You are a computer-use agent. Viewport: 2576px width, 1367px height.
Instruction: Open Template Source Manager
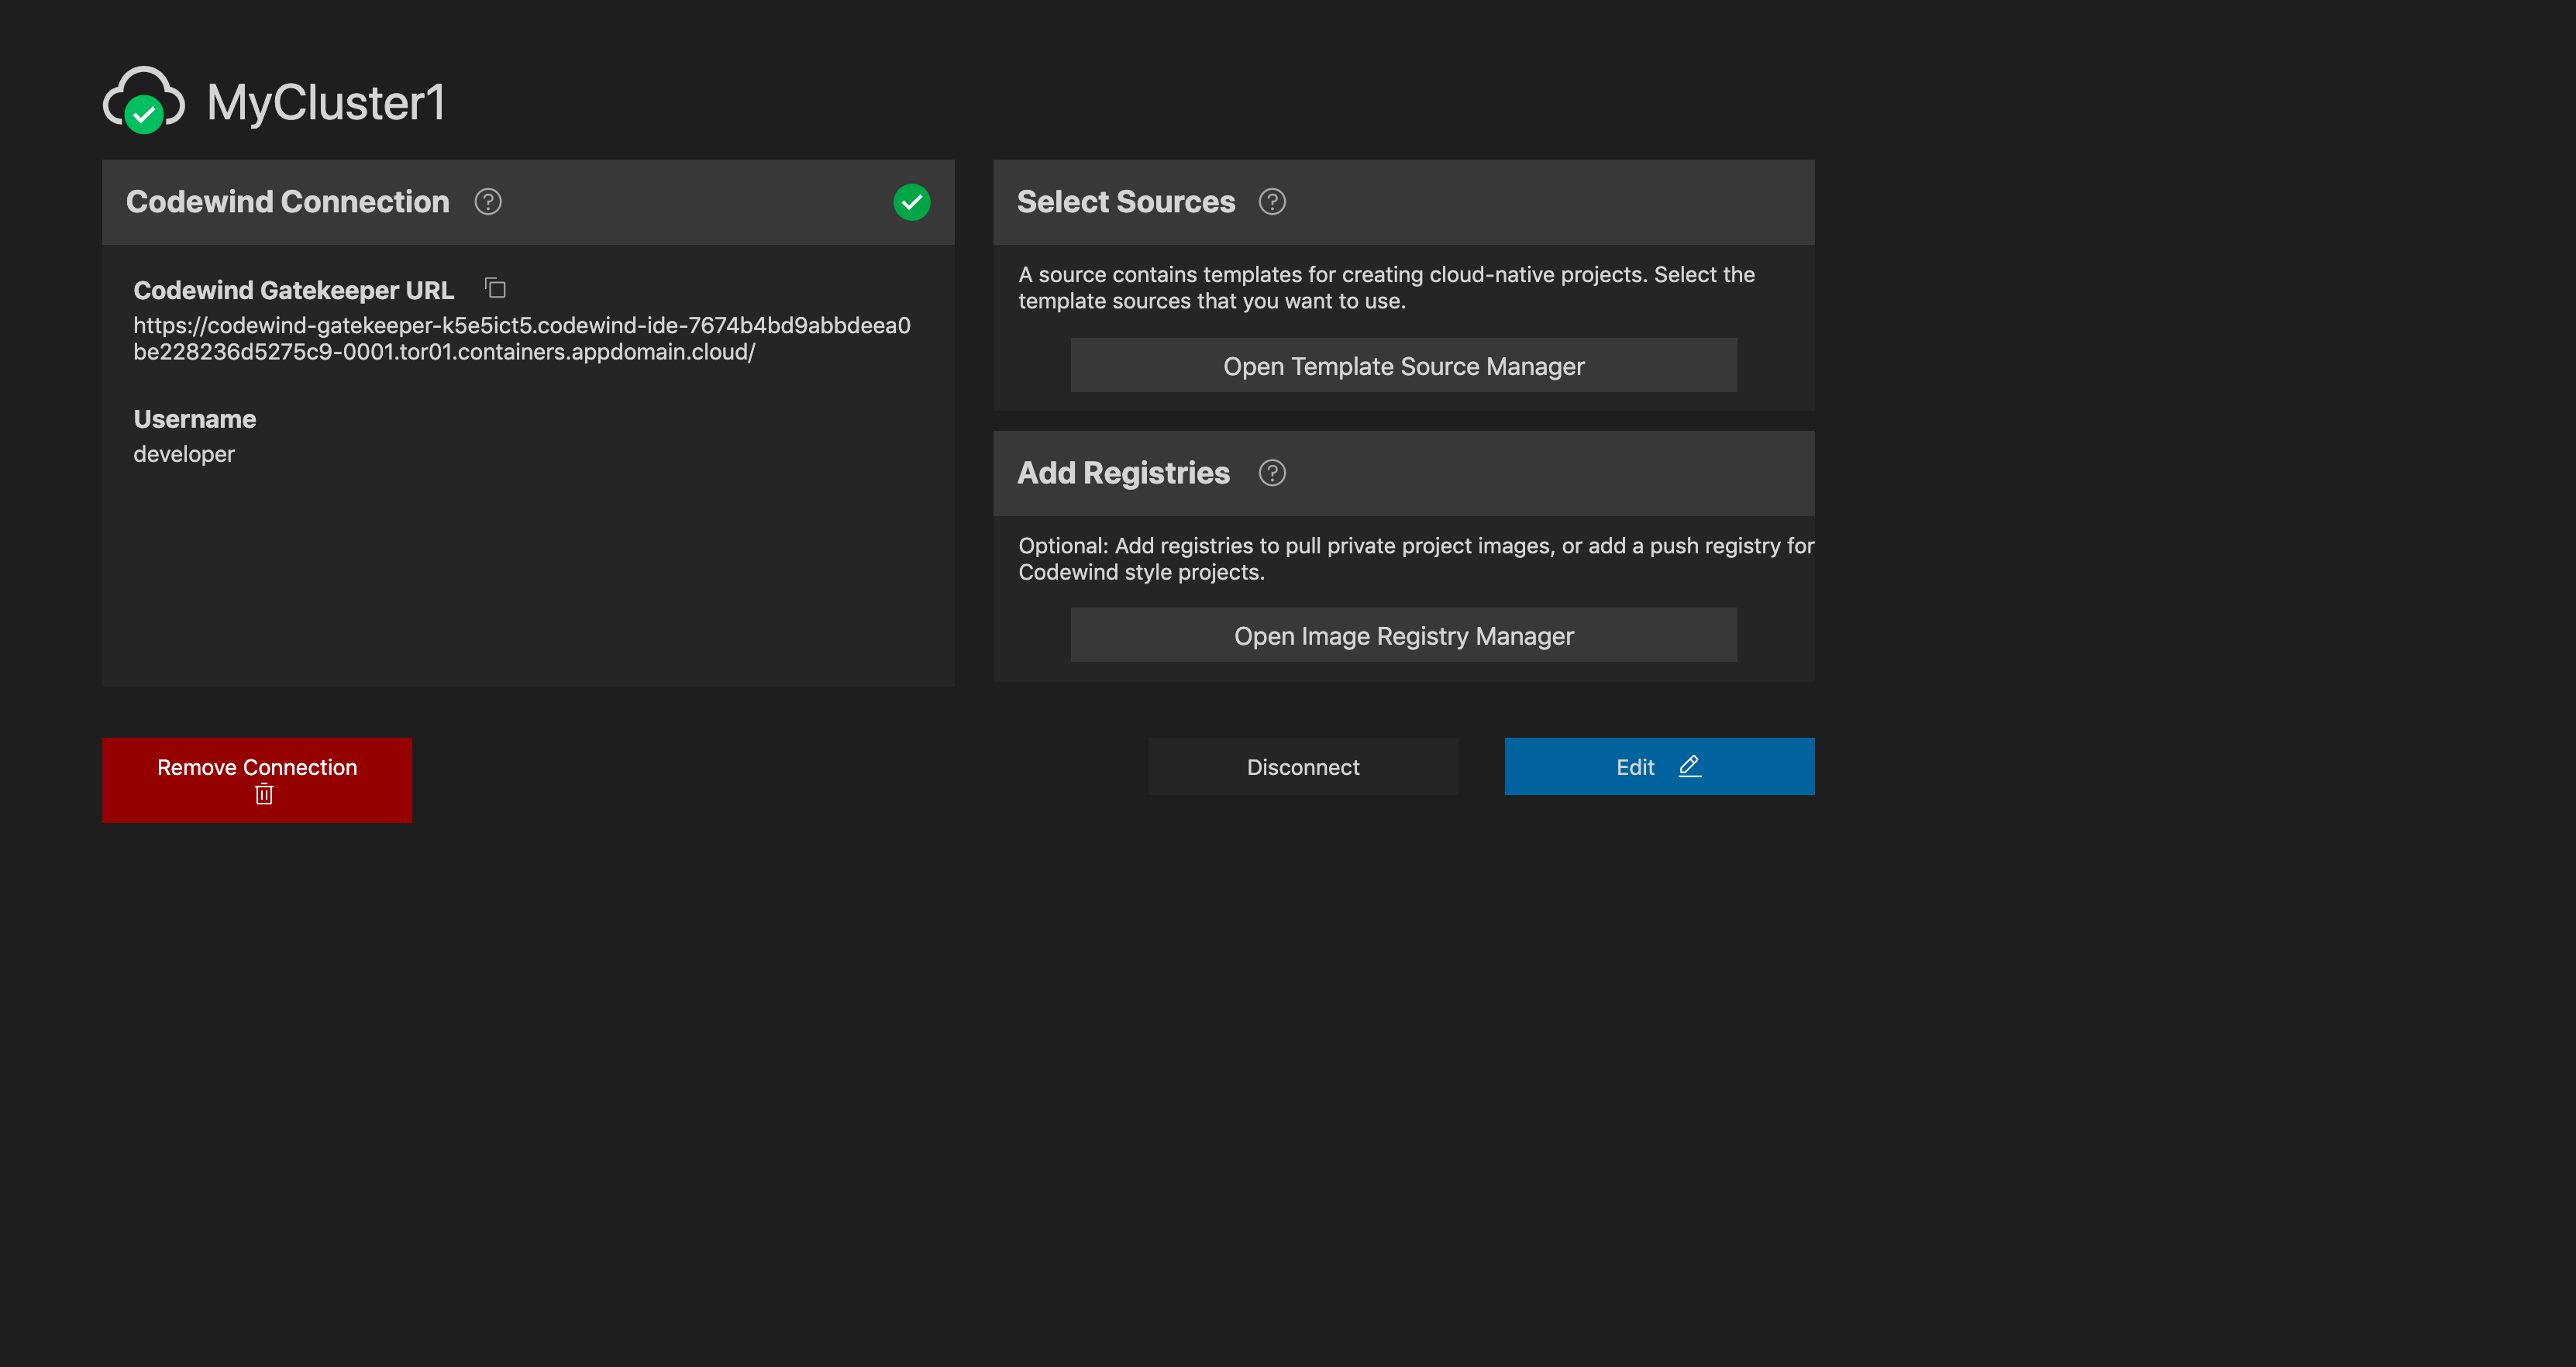pos(1403,366)
